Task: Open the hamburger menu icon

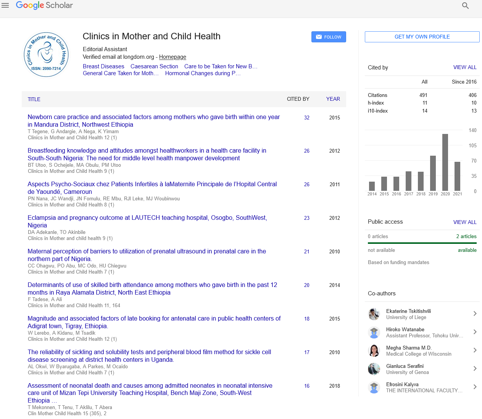Action: [5, 5]
